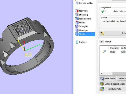
Task: Click the Normals red cube icon
Action: 77,11
